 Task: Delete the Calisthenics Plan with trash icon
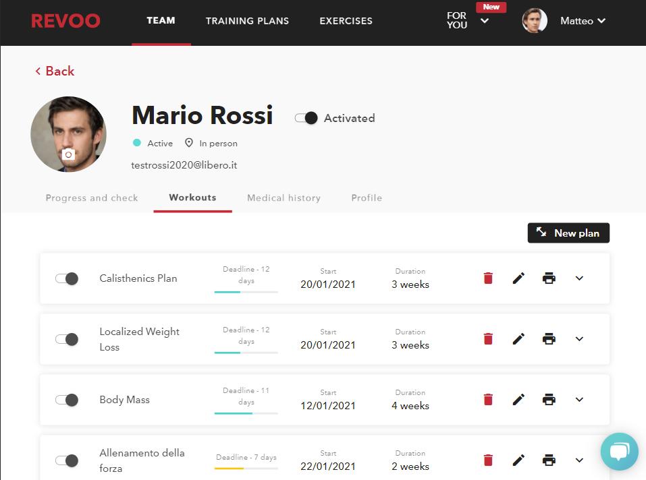point(488,278)
